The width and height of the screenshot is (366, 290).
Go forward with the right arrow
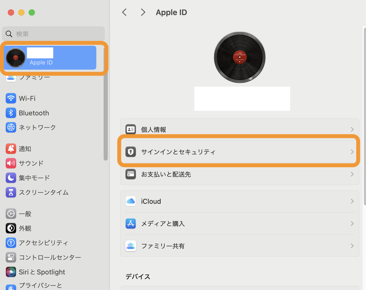point(143,12)
